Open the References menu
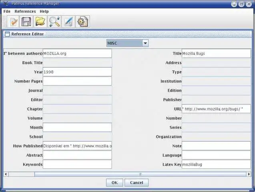This screenshot has height=192, width=255. (25, 11)
